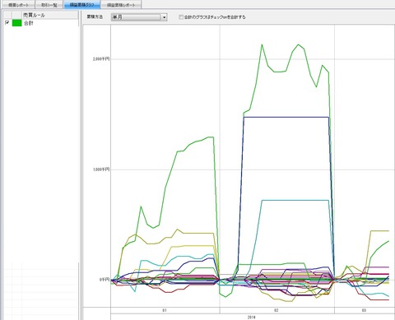
Task: Enable 合計のグラフはチェックonを合計する checkbox
Action: (181, 17)
